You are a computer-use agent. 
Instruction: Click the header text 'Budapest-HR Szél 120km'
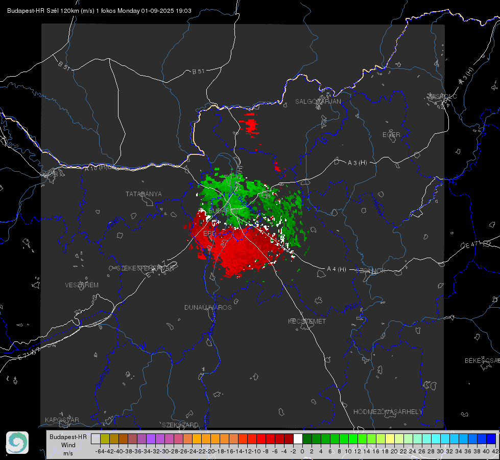[43, 11]
